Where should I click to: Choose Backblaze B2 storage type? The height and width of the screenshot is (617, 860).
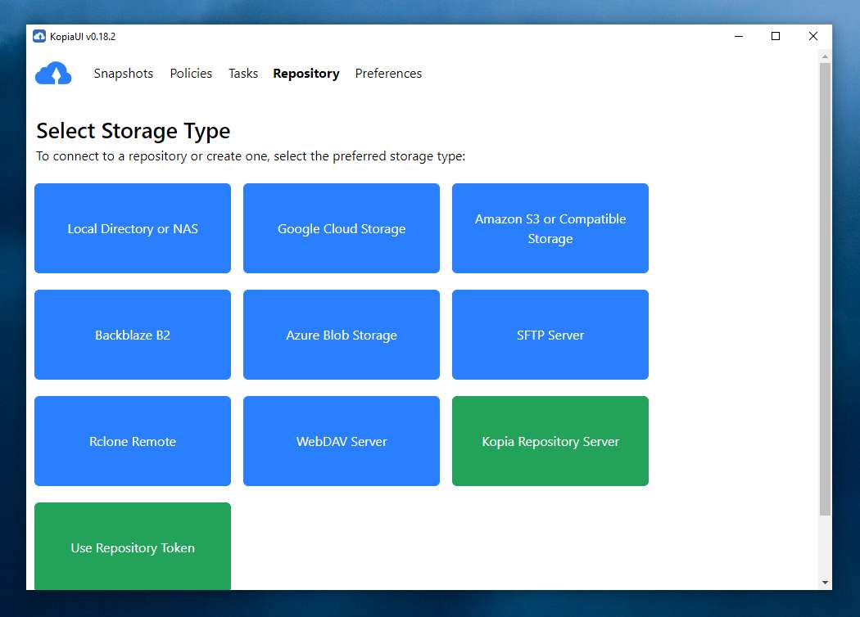[x=133, y=335]
